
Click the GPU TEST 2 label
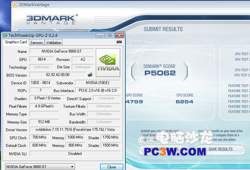point(242,59)
